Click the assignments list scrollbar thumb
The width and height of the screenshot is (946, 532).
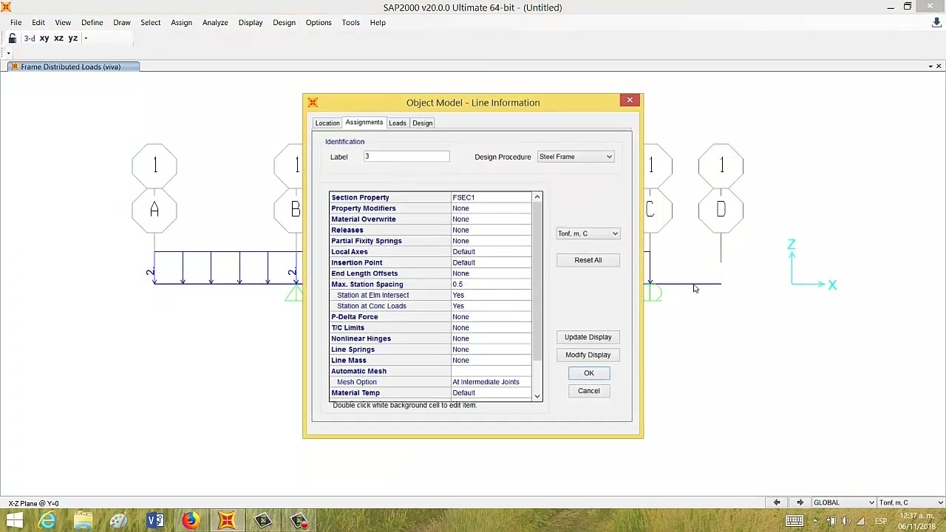tap(537, 281)
